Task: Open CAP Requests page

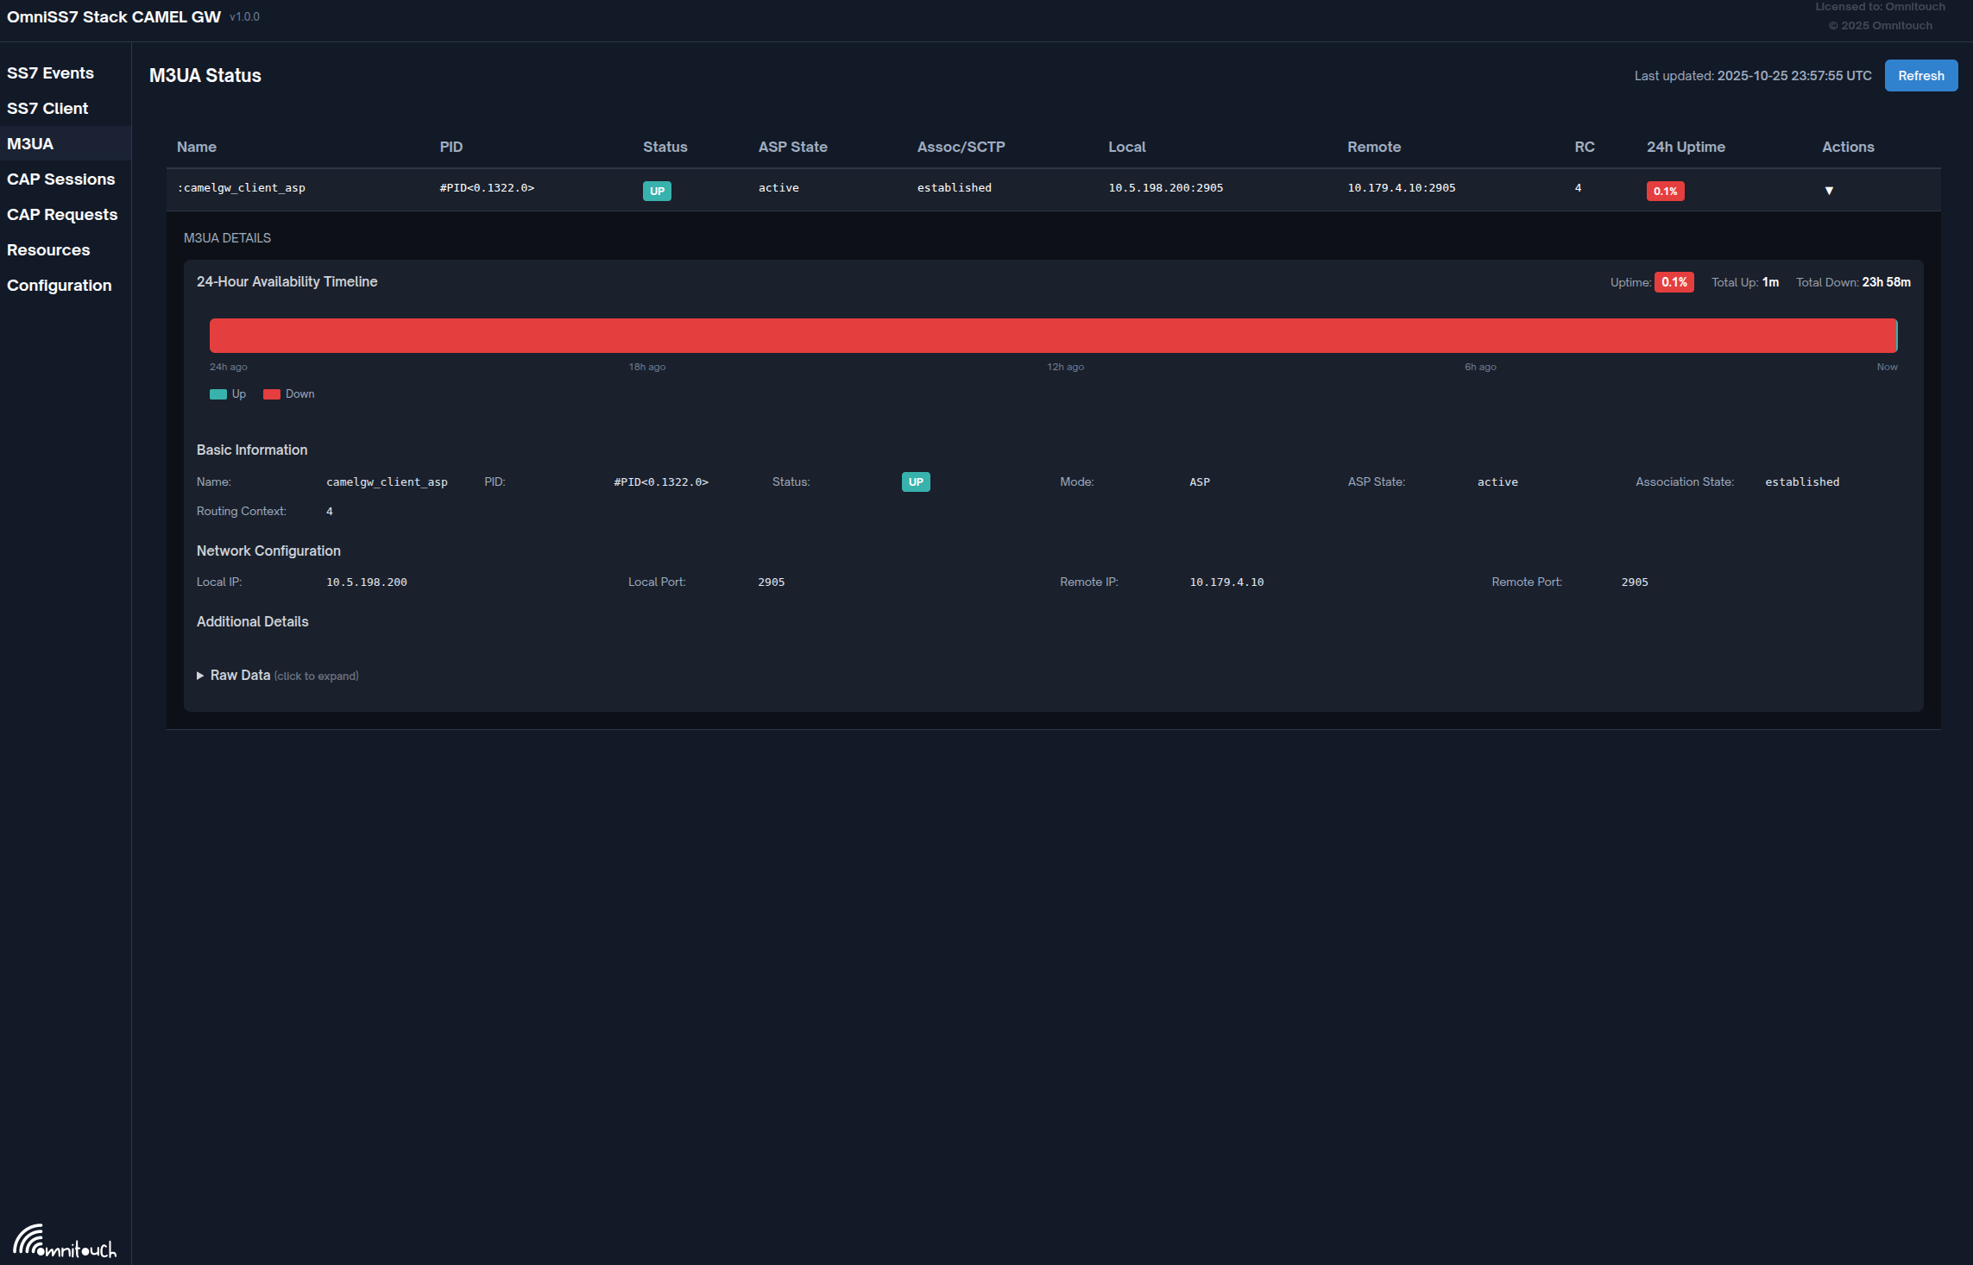Action: pyautogui.click(x=62, y=215)
